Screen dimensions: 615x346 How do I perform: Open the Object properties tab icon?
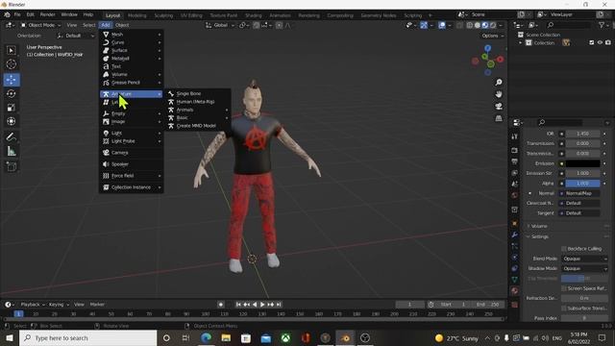(x=514, y=223)
